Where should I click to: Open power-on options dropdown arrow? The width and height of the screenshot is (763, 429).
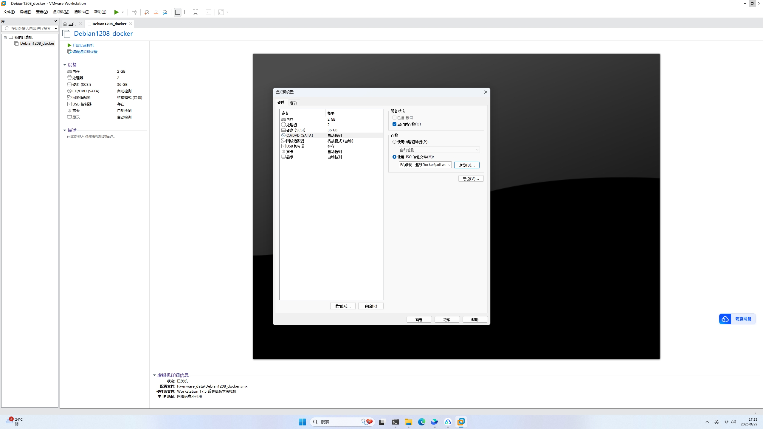pyautogui.click(x=123, y=12)
